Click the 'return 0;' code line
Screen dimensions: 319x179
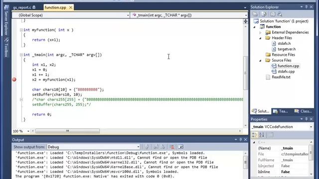coord(42,114)
